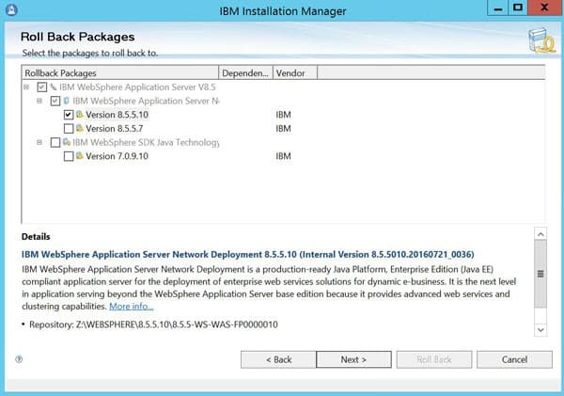Image resolution: width=564 pixels, height=396 pixels.
Task: Click the WebSphere SDK Java Technology icon
Action: coord(67,142)
